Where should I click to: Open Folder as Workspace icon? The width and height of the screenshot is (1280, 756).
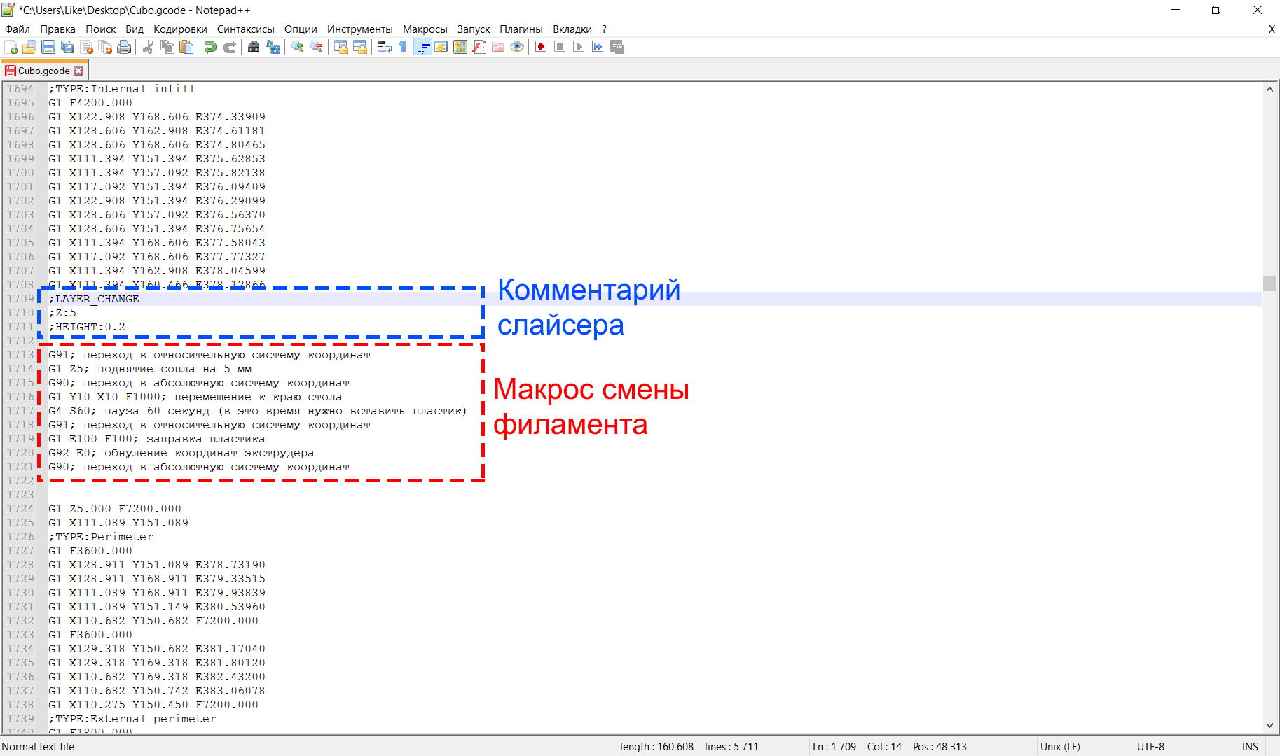498,47
